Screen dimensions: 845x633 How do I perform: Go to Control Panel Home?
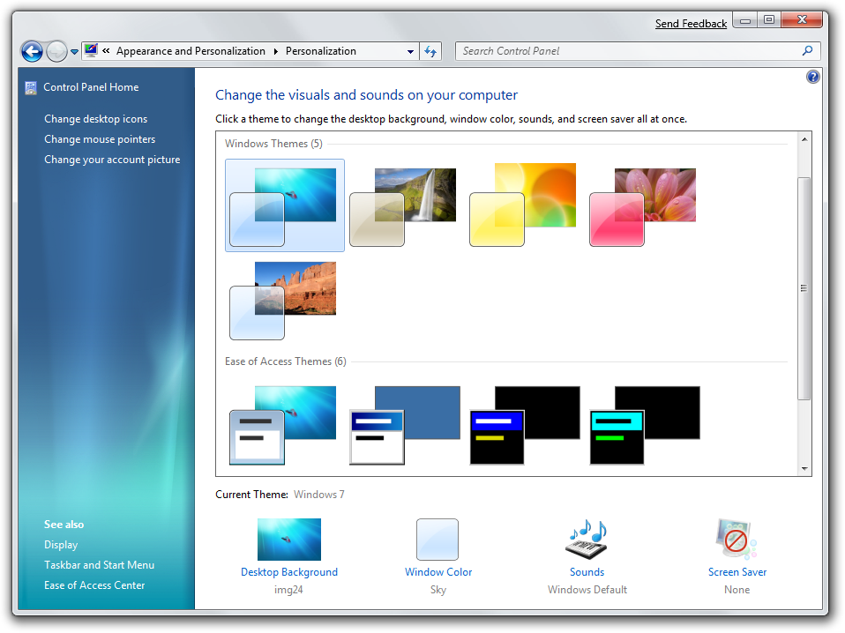pyautogui.click(x=91, y=87)
